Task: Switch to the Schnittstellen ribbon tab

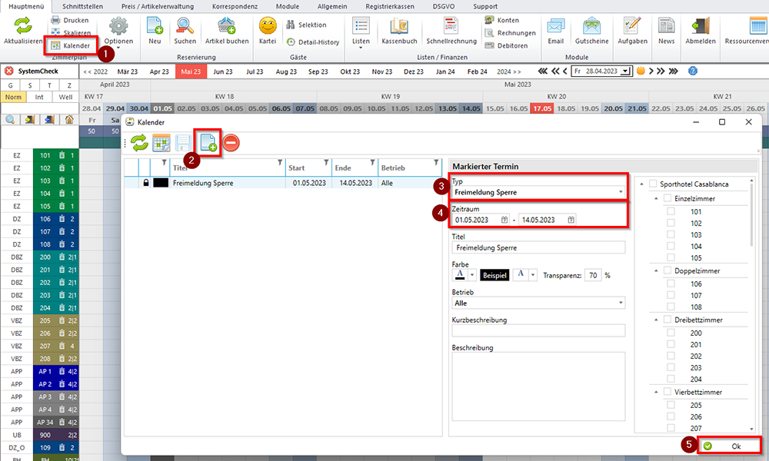Action: (88, 6)
